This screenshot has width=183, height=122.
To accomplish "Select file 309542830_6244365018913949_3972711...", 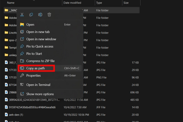I will click(34, 100).
